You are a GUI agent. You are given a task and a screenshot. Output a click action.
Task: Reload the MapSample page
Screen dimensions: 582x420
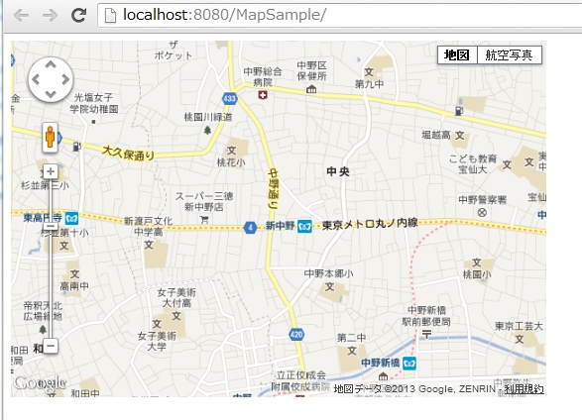78,15
